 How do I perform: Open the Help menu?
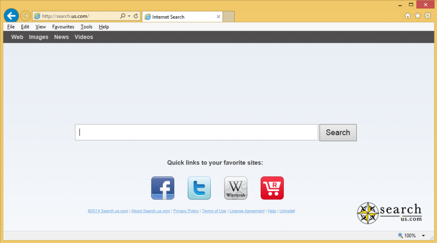point(104,27)
